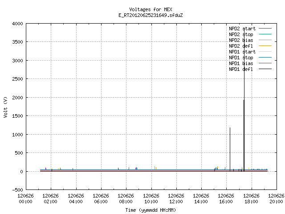This screenshot has height=214, width=285.
Task: Click the 3000 y-axis tick label
Action: click(x=18, y=61)
